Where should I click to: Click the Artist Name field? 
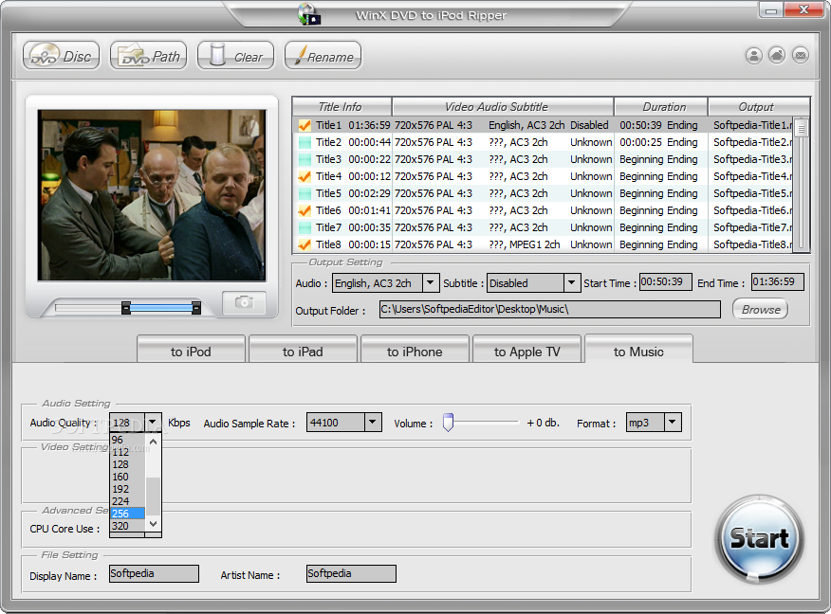click(351, 574)
